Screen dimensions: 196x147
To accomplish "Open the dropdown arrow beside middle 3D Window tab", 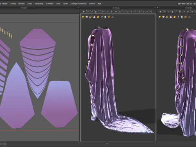I will click(126, 8).
